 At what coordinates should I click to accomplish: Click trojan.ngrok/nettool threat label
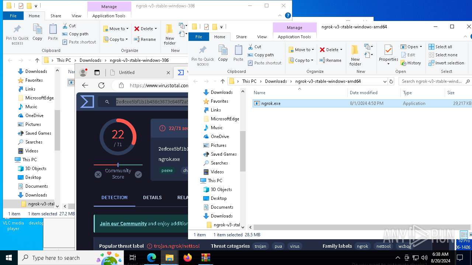[177, 246]
